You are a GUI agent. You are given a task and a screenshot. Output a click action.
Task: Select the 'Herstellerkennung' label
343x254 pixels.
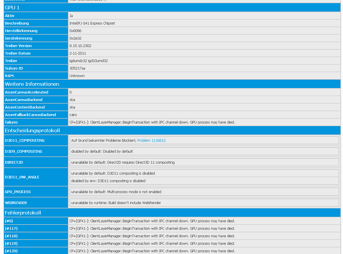(21, 31)
